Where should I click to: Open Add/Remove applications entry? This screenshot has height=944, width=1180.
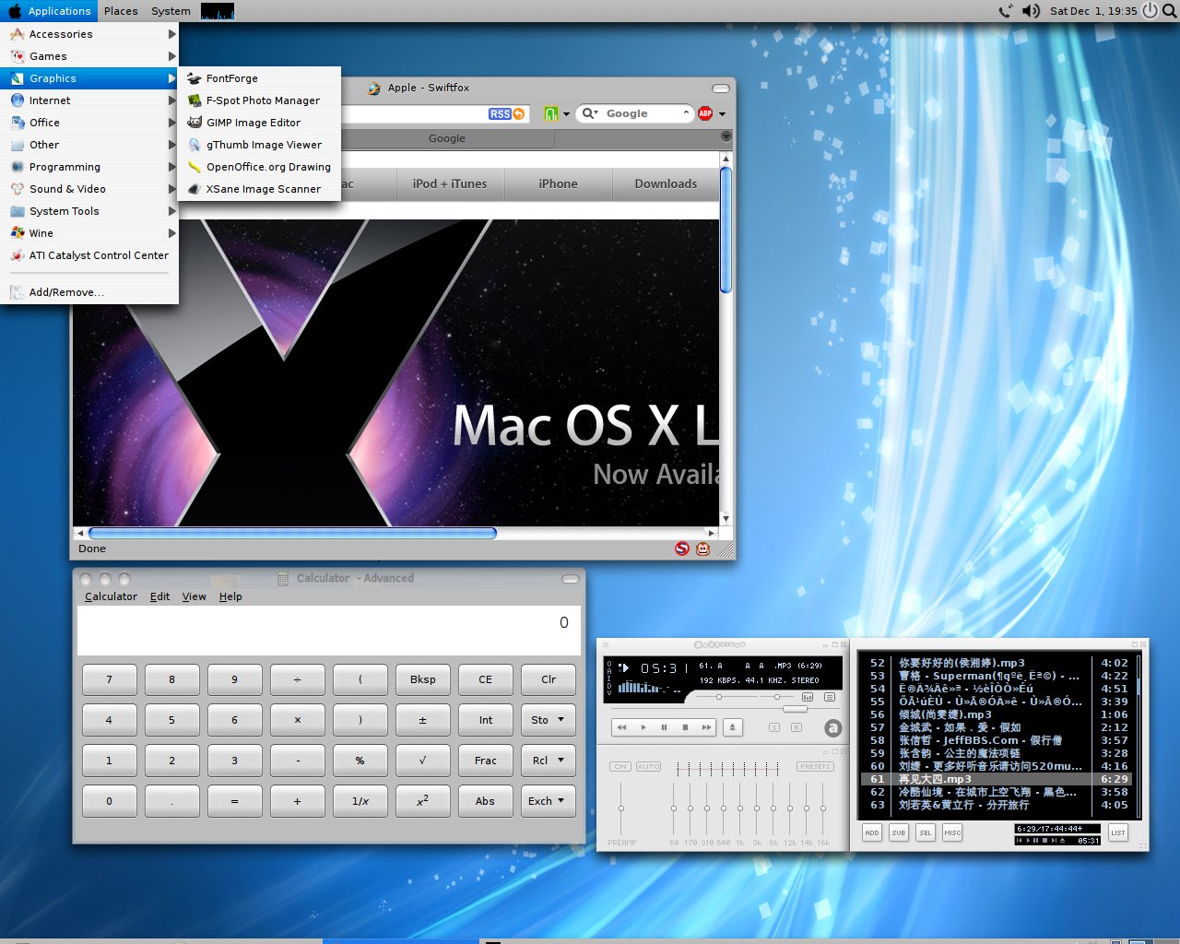pyautogui.click(x=89, y=292)
